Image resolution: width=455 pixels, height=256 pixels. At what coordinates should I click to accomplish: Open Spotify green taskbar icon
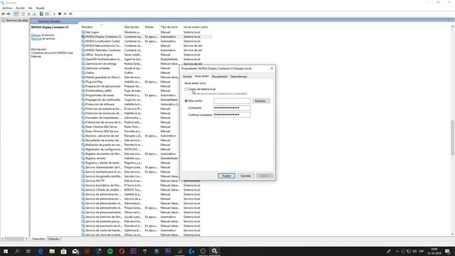(110, 251)
